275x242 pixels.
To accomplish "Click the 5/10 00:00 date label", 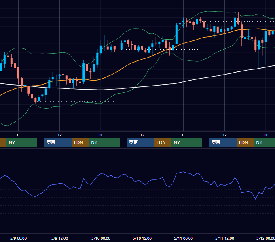I will pyautogui.click(x=101, y=238).
